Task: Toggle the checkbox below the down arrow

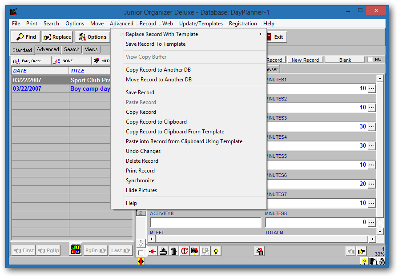Action: point(141,253)
